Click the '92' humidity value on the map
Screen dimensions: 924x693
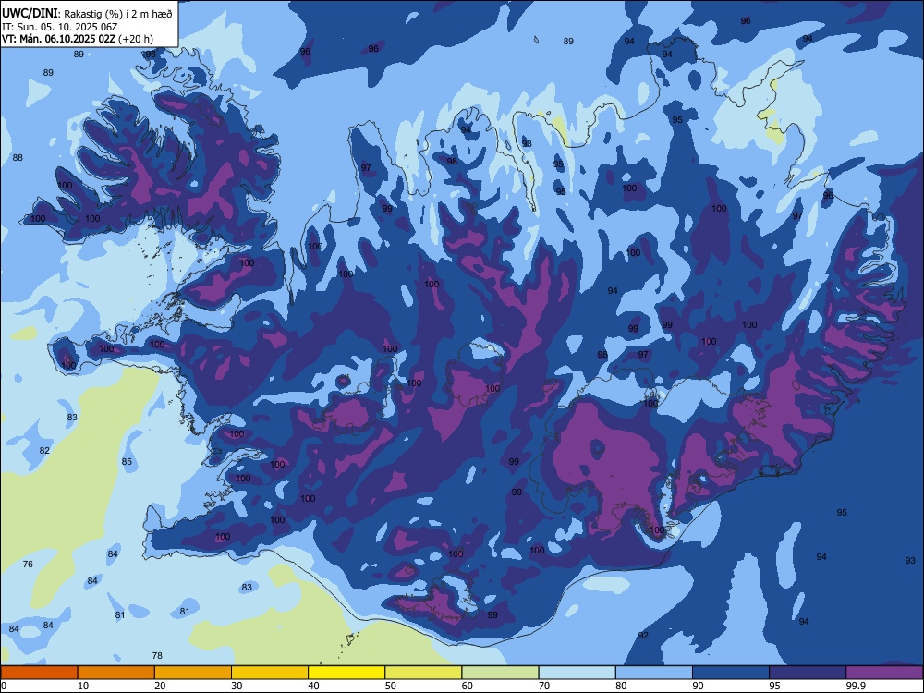click(x=643, y=636)
